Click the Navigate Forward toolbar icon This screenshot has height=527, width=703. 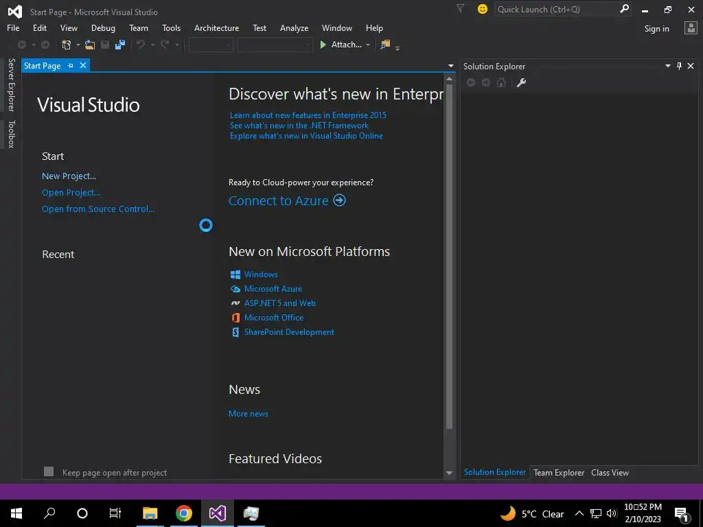point(45,45)
